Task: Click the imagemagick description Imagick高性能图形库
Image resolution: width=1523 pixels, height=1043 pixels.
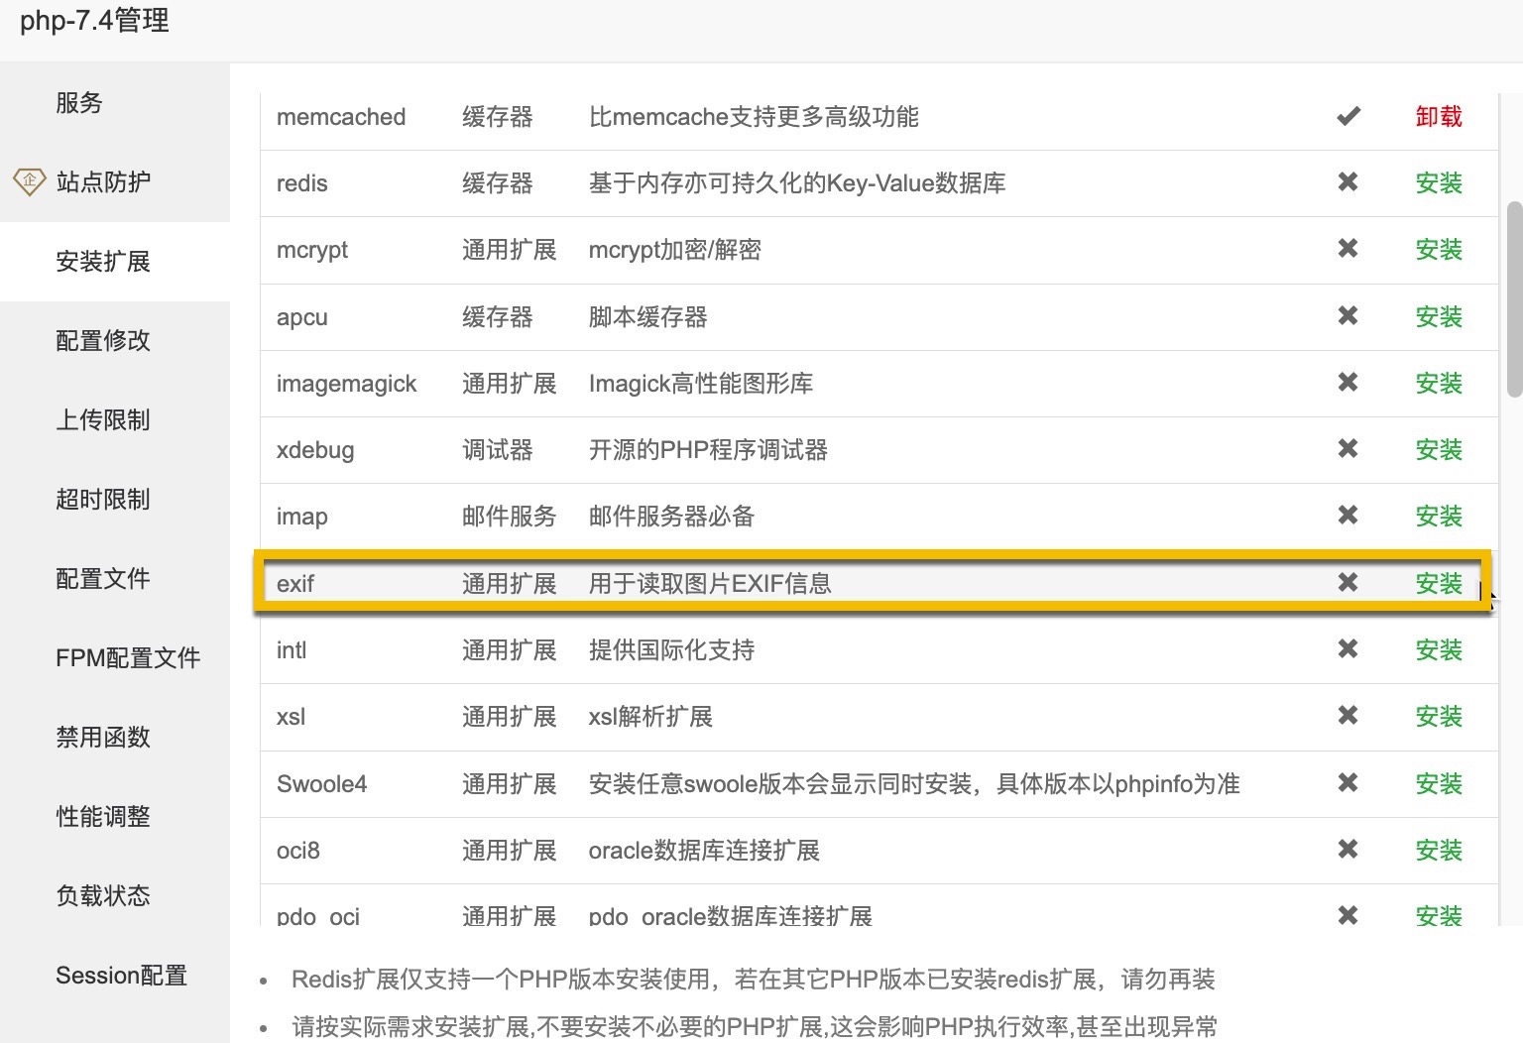Action: click(x=701, y=384)
